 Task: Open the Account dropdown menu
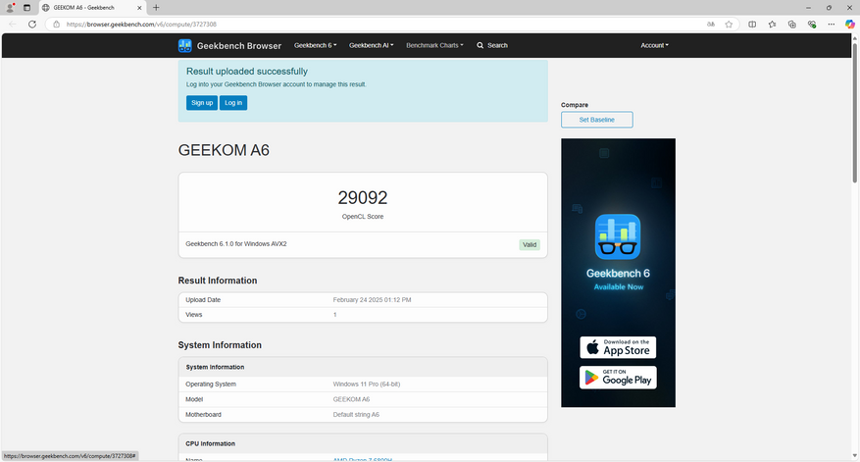(654, 45)
